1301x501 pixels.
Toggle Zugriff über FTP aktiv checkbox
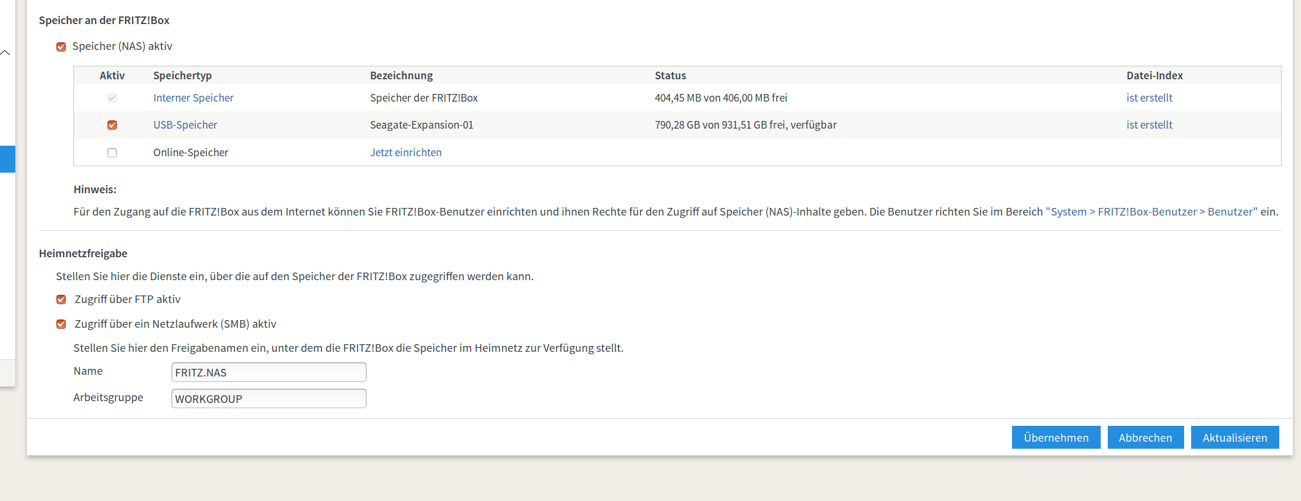pos(61,300)
